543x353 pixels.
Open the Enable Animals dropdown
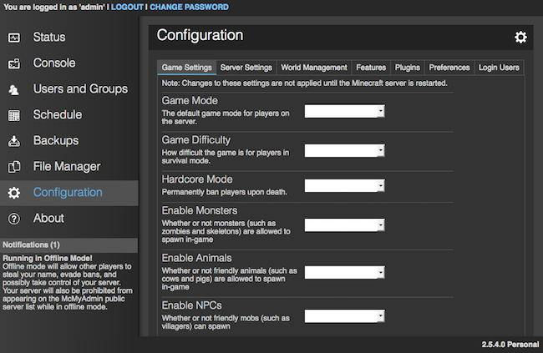(344, 272)
